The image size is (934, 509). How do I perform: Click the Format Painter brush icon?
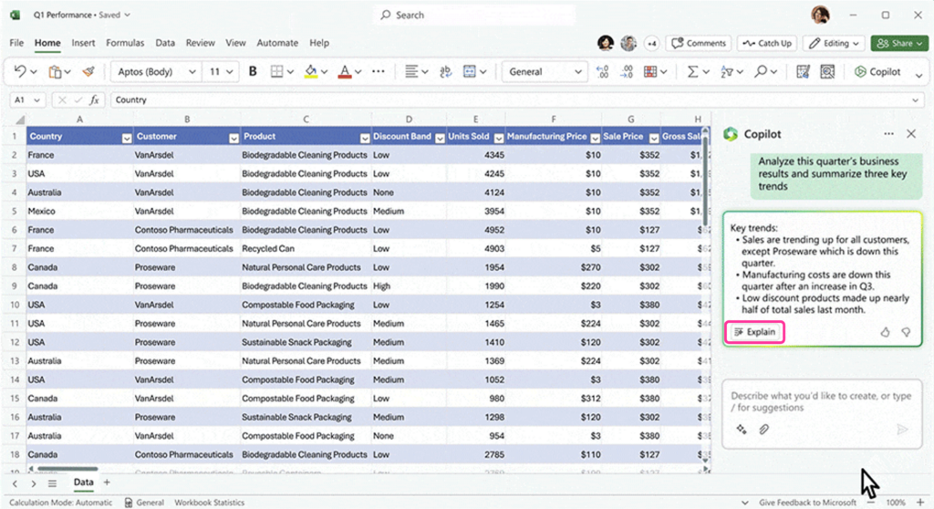click(88, 72)
